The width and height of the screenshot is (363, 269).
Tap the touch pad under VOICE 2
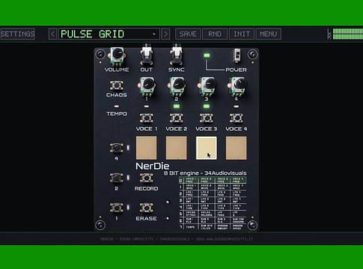coord(177,148)
